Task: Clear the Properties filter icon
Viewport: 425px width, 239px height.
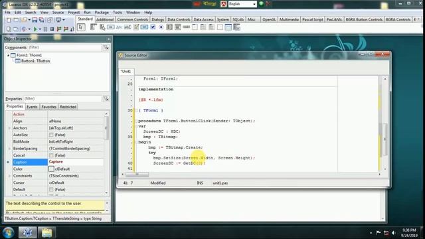Action: coord(106,99)
